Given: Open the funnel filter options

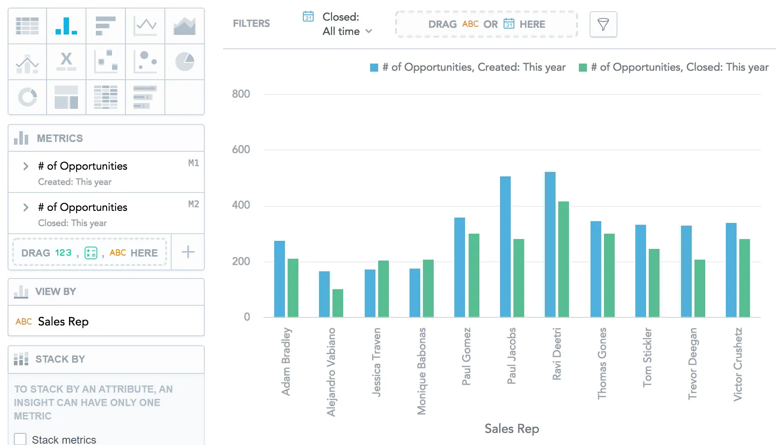Looking at the screenshot, I should [603, 24].
